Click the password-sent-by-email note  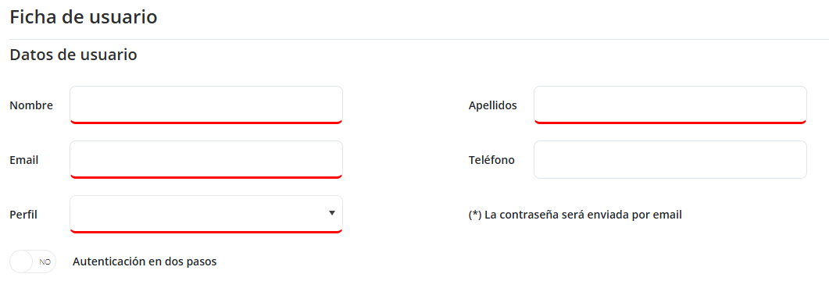click(575, 215)
